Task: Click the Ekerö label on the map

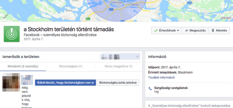Action: tap(69, 11)
